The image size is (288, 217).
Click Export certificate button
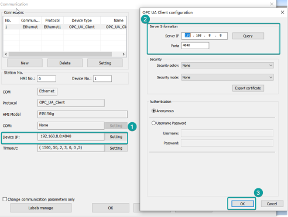(x=248, y=88)
